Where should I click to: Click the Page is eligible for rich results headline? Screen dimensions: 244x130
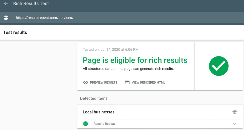point(135,60)
